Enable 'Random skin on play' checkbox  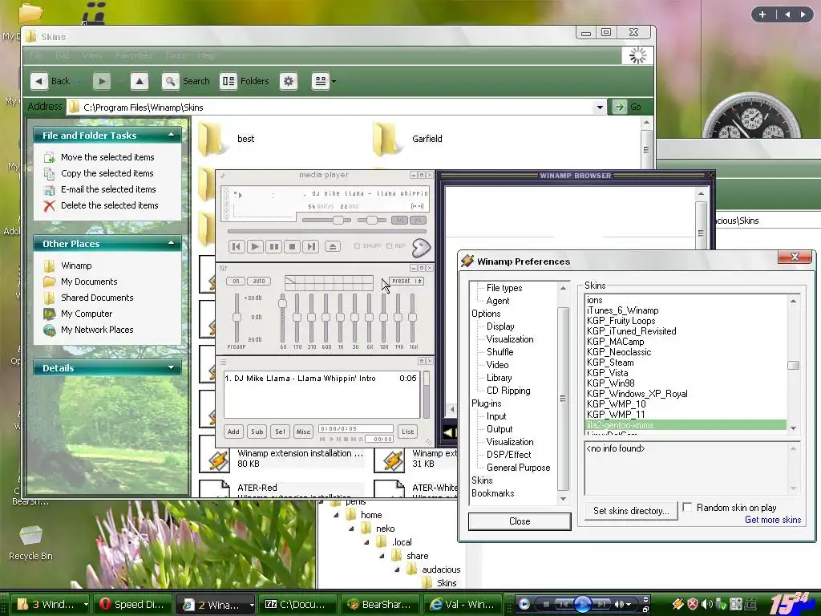pos(687,507)
